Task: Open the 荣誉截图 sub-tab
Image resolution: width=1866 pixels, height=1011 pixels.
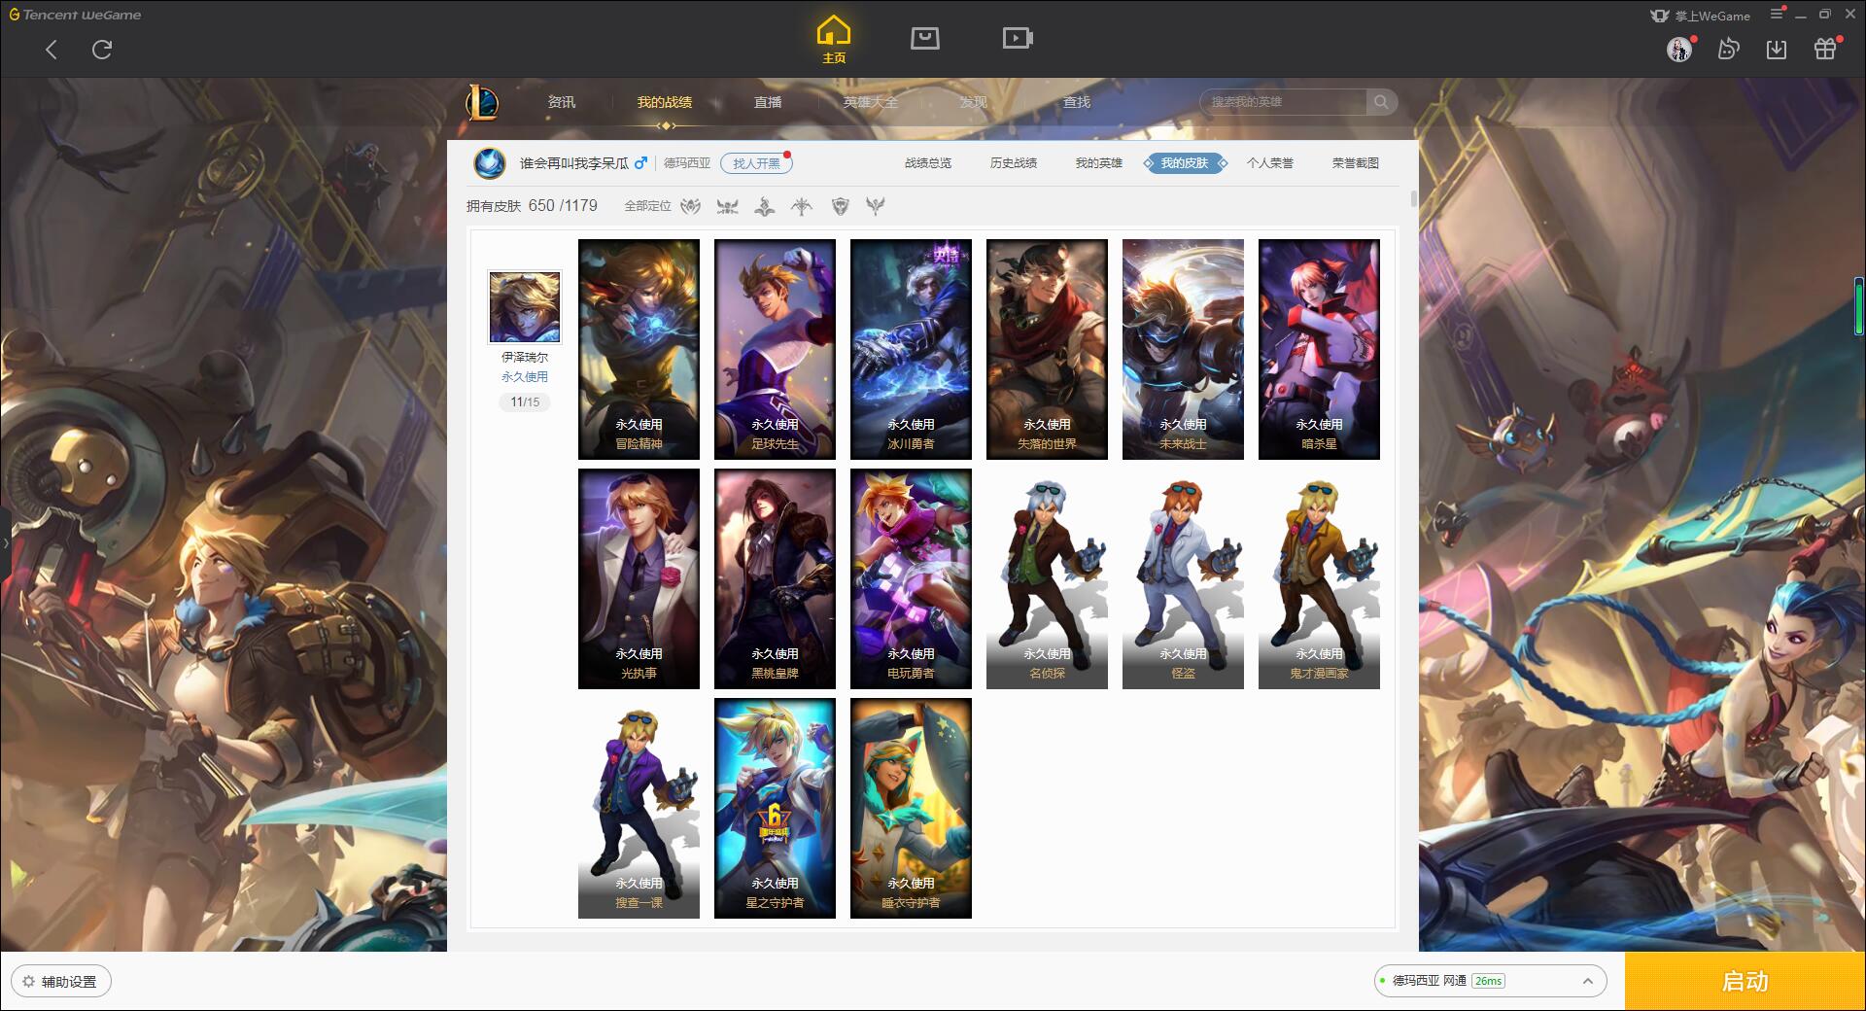Action: pos(1356,163)
